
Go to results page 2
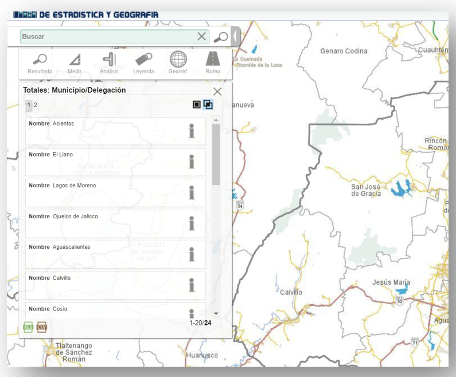(36, 105)
